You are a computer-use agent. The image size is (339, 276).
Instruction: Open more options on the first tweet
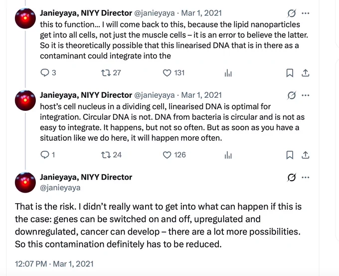pos(305,13)
